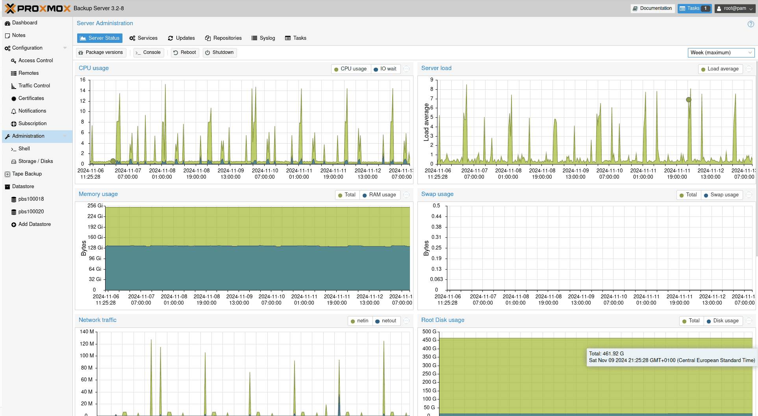Toggle RAM usage legend in Memory chart
Screen dimensions: 758x416
(379, 195)
